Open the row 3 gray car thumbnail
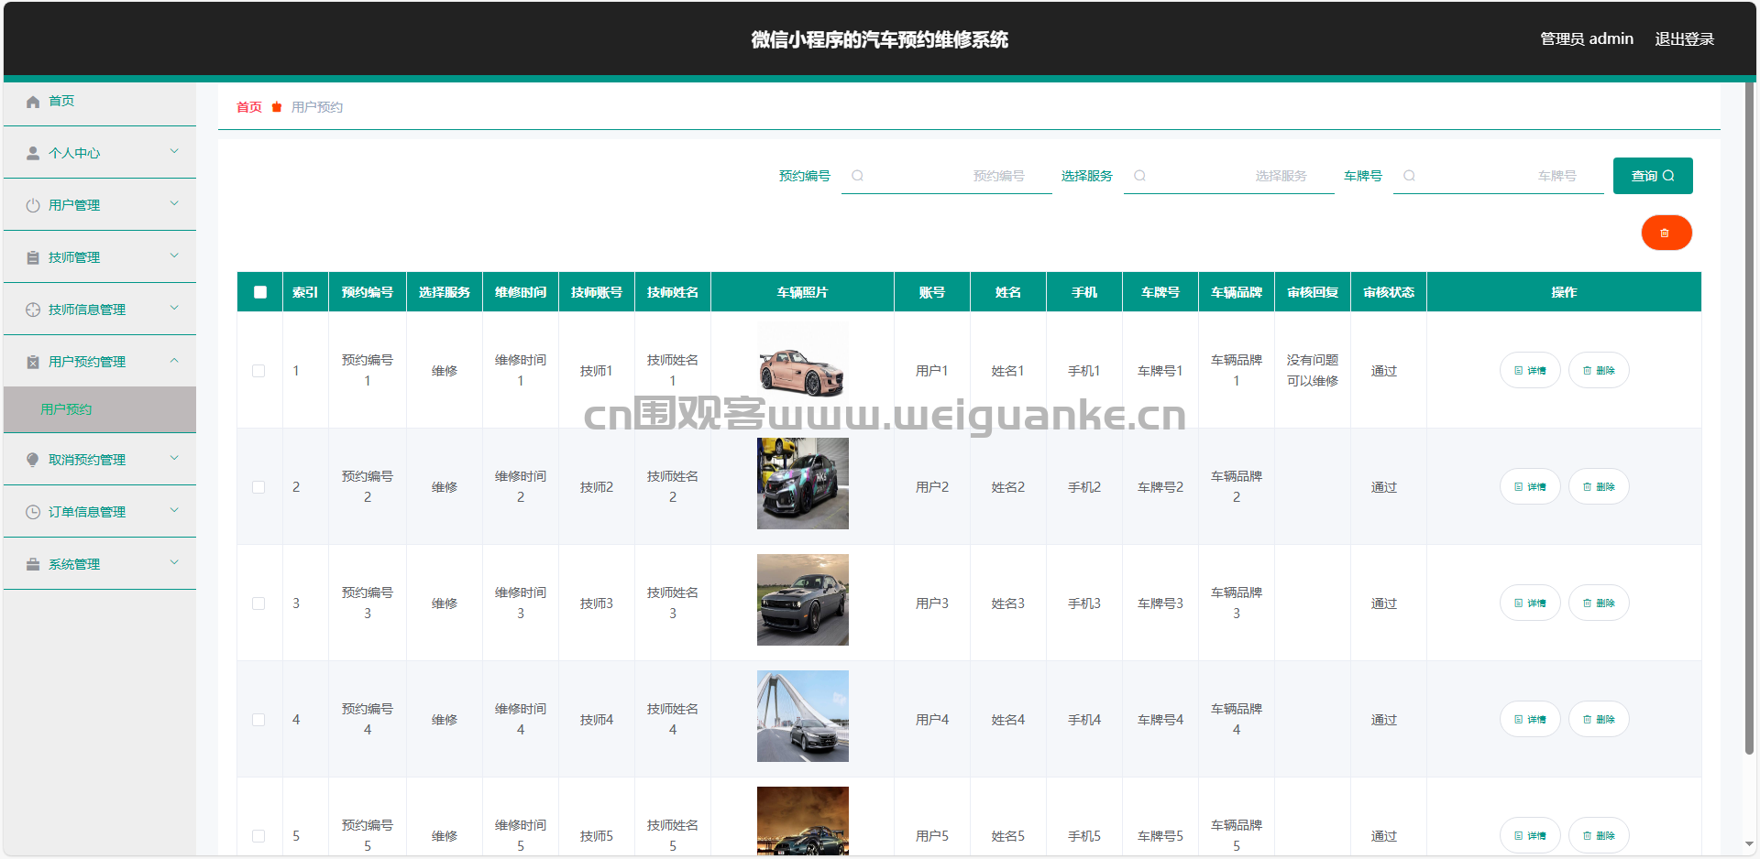 coord(803,600)
